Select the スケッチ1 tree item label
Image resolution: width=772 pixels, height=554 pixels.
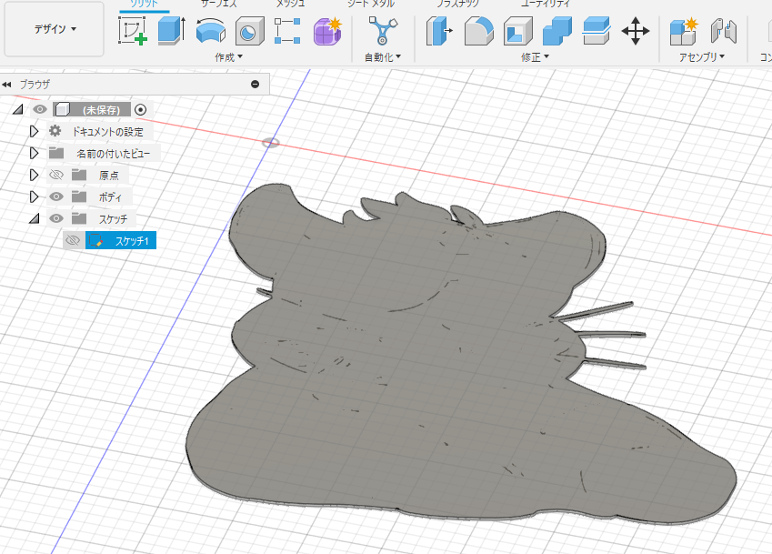click(132, 241)
